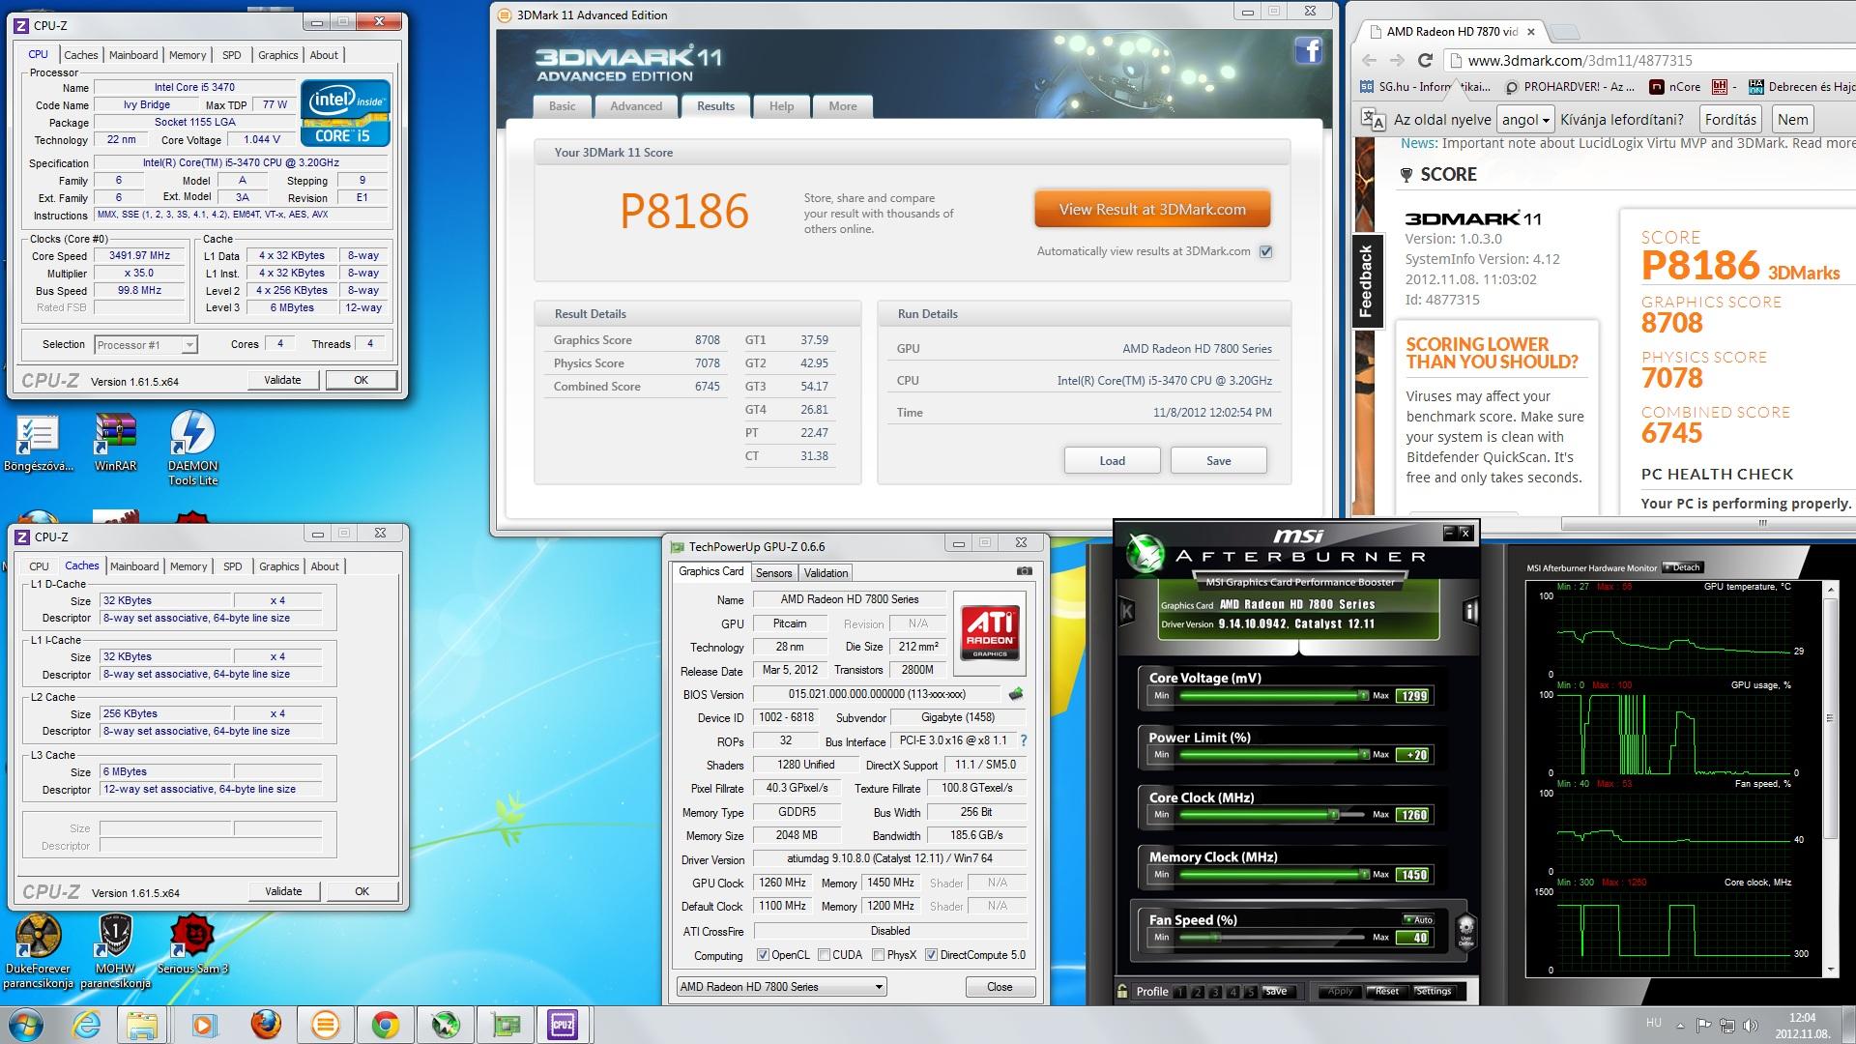Switch to the Sensors tab in GPU-Z

tap(773, 572)
